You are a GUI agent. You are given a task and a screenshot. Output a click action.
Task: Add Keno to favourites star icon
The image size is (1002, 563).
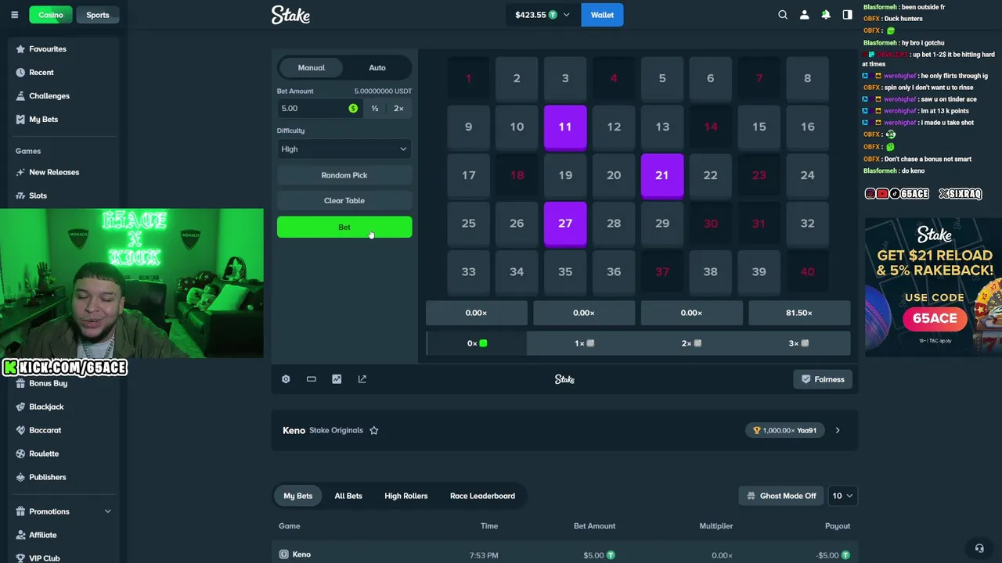(x=374, y=430)
